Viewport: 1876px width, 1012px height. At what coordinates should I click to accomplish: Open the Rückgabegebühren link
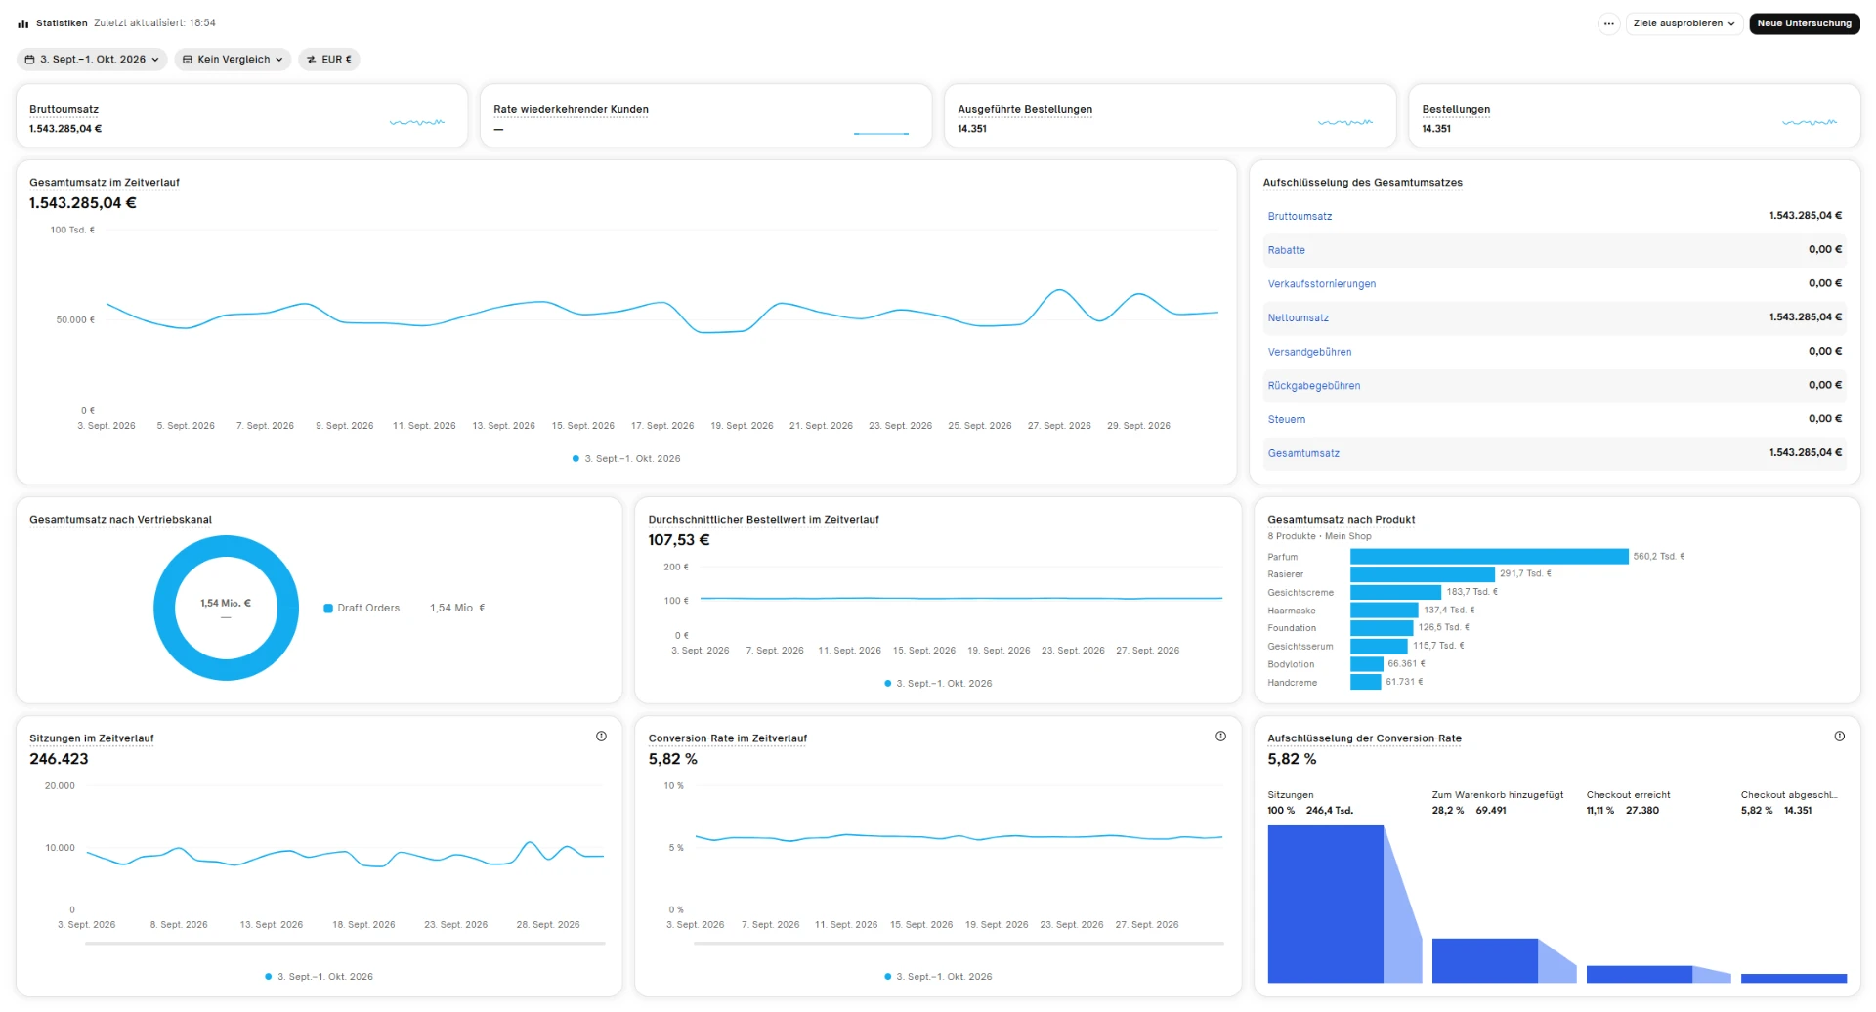pos(1313,386)
